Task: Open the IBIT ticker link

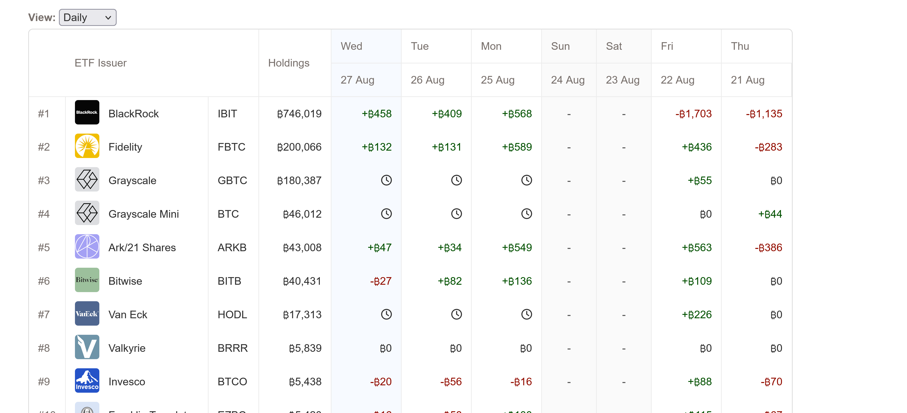Action: 227,114
